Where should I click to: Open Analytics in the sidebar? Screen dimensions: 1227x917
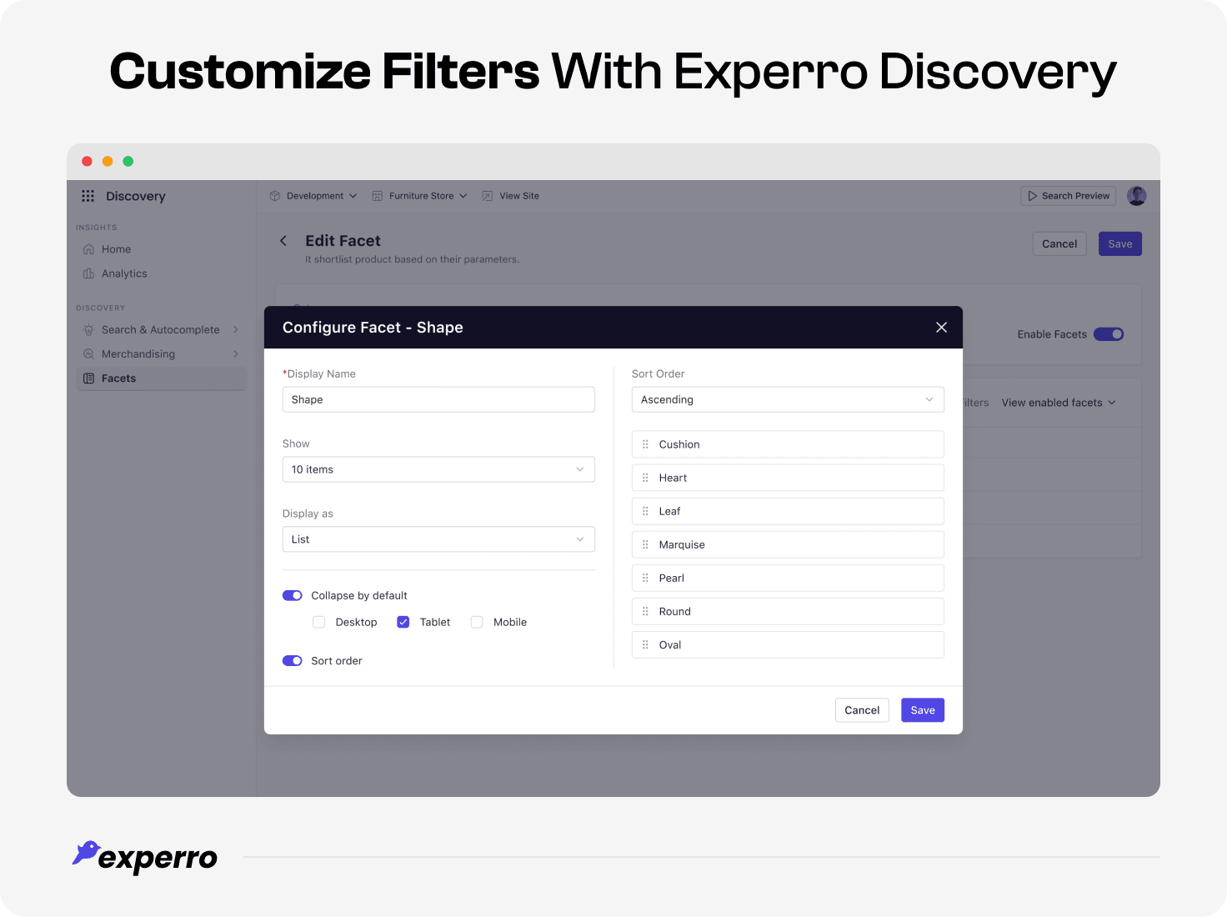pyautogui.click(x=161, y=273)
